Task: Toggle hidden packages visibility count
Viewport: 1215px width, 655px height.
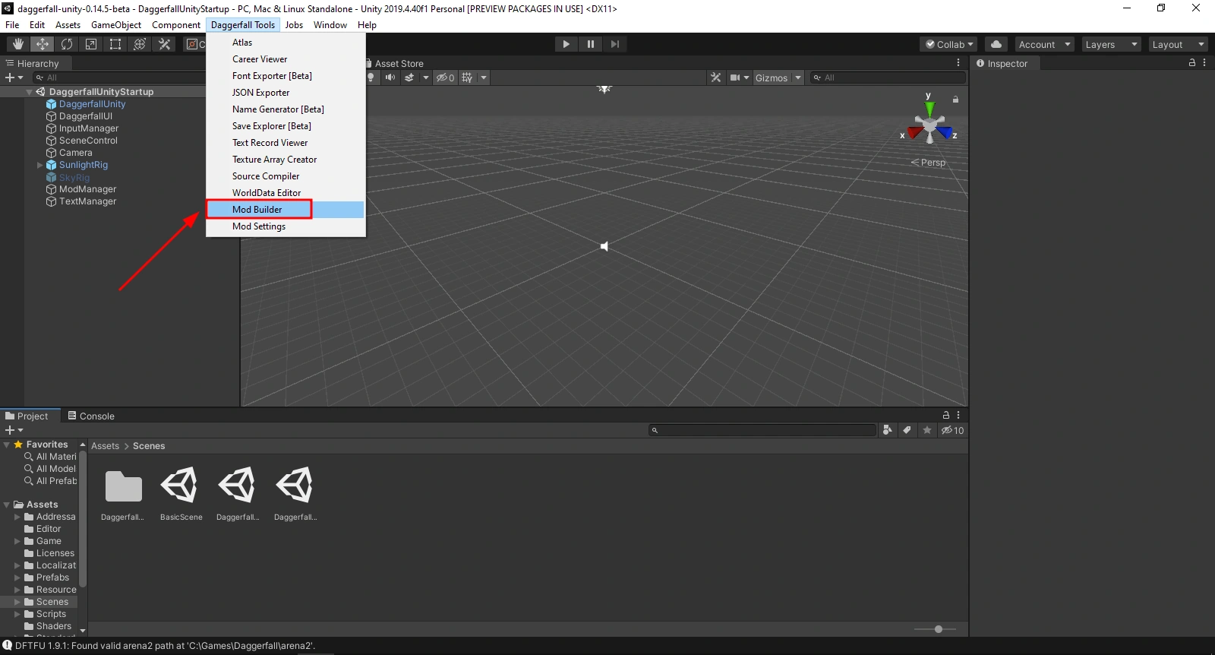Action: pos(952,430)
